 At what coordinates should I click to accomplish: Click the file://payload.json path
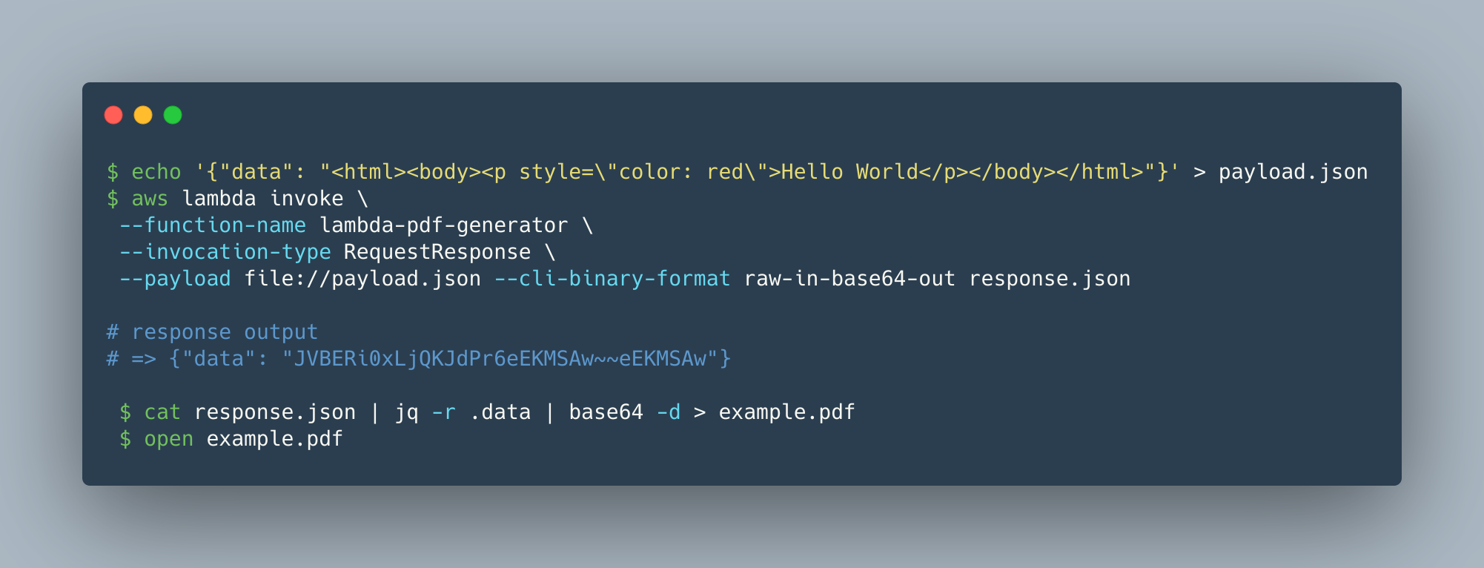(x=362, y=279)
